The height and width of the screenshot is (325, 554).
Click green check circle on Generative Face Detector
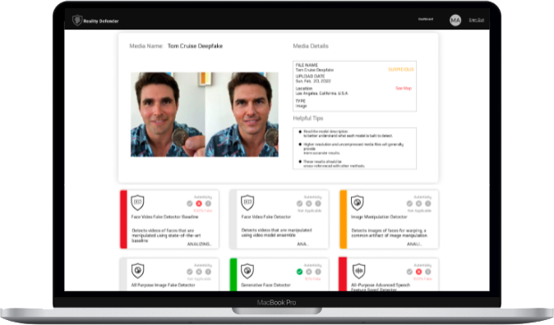[x=300, y=272]
